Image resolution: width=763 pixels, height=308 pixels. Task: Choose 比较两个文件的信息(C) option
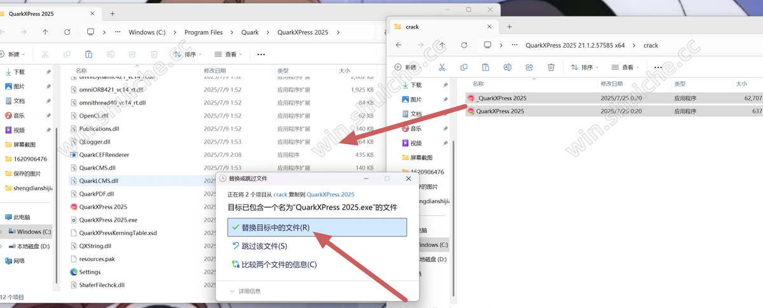pos(317,264)
